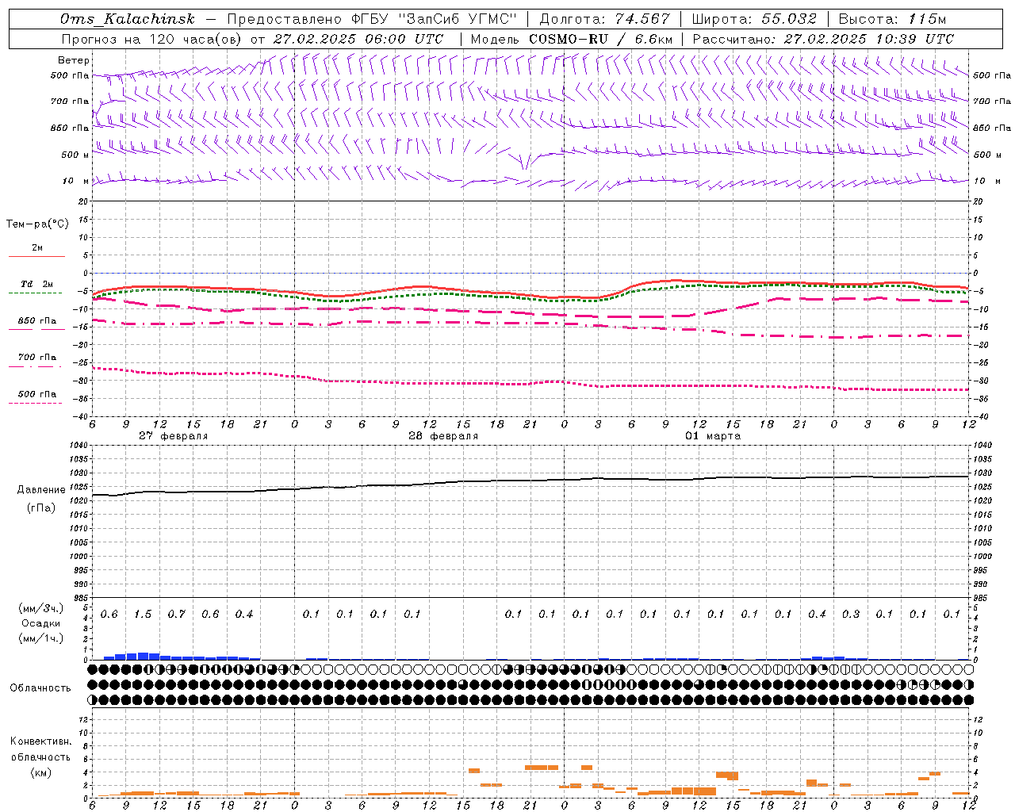Click the precipitation value "1.5"
Image resolution: width=1015 pixels, height=812 pixels.
[x=143, y=615]
